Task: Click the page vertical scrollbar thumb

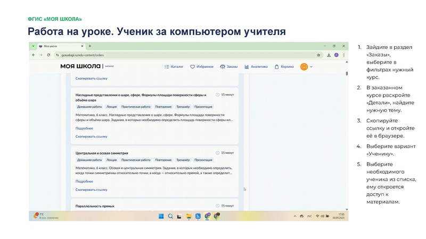Action: pyautogui.click(x=347, y=73)
